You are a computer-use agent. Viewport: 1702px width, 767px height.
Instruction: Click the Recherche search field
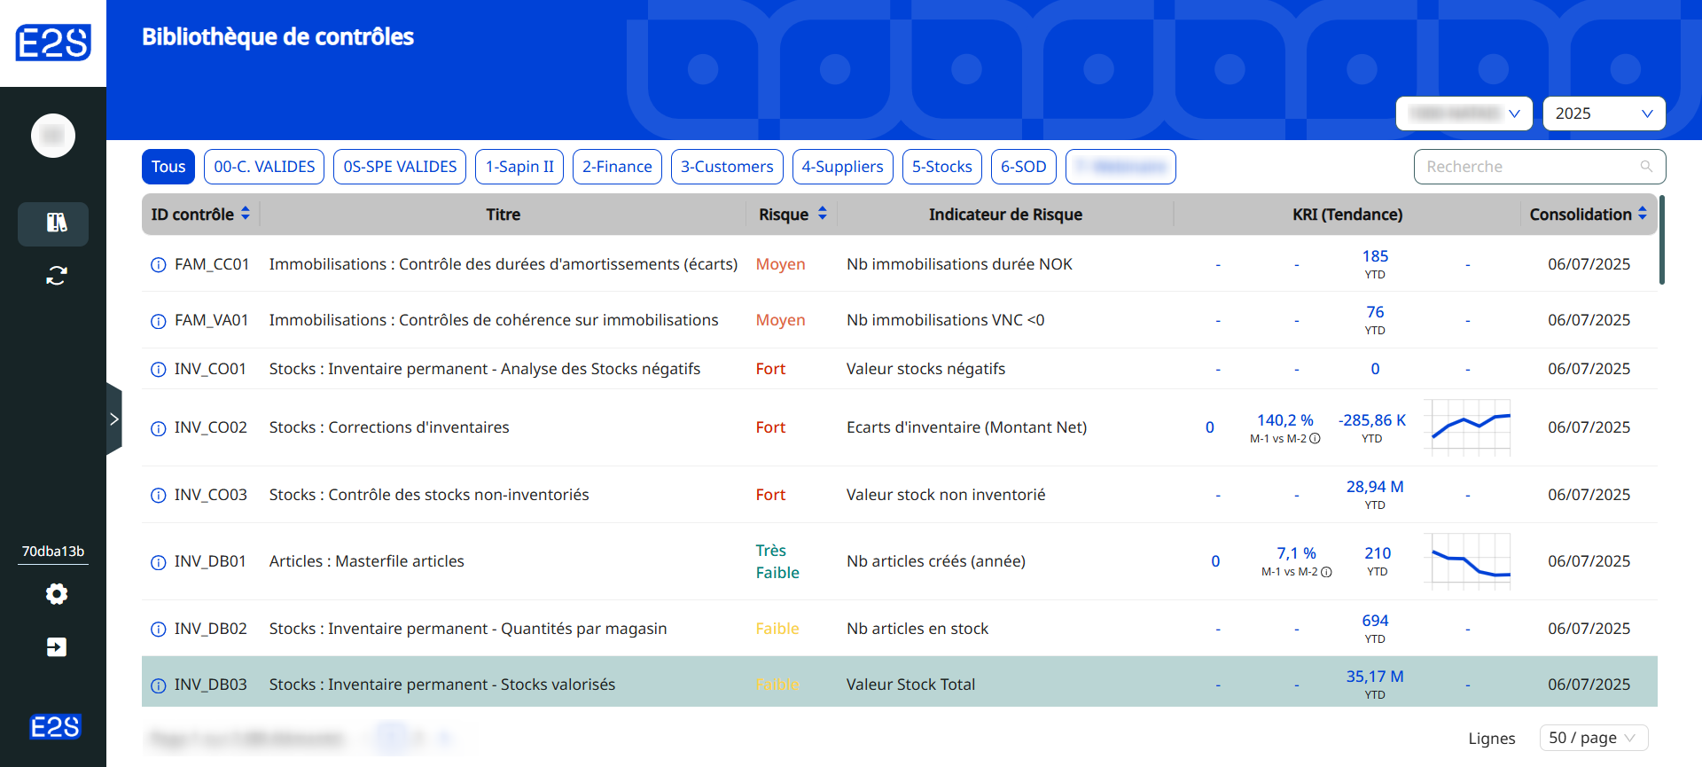point(1530,167)
